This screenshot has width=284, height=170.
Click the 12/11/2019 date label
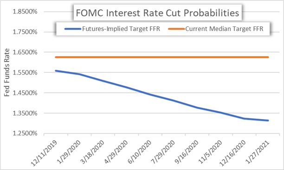(x=44, y=153)
